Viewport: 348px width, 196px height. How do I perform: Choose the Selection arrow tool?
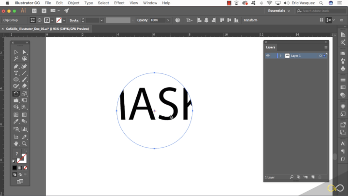click(16, 52)
